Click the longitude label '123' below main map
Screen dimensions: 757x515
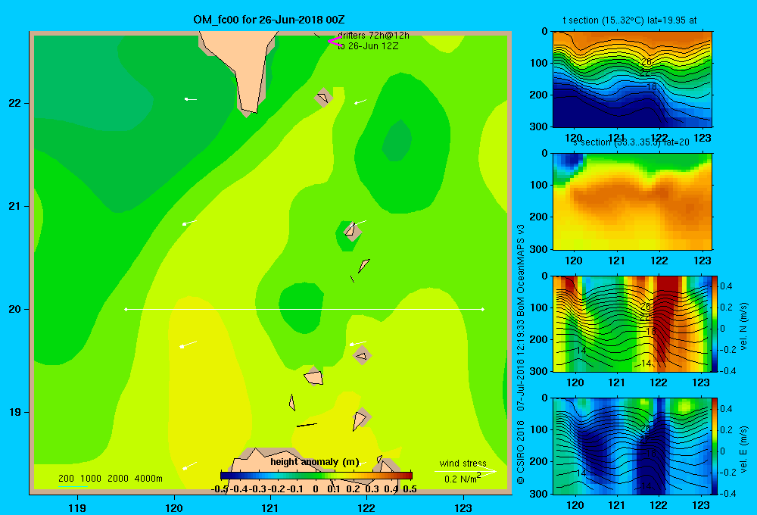click(x=463, y=507)
